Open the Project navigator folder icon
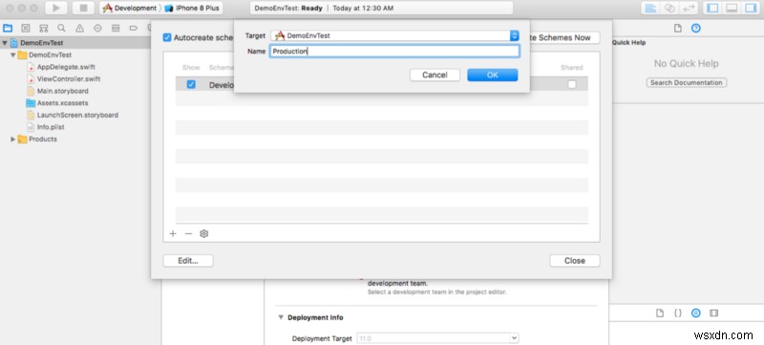764x345 pixels. tap(8, 29)
